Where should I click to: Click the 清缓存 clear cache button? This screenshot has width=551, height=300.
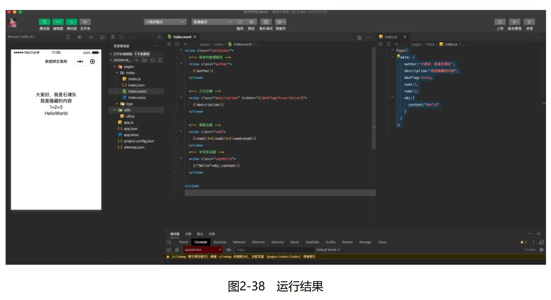click(281, 22)
